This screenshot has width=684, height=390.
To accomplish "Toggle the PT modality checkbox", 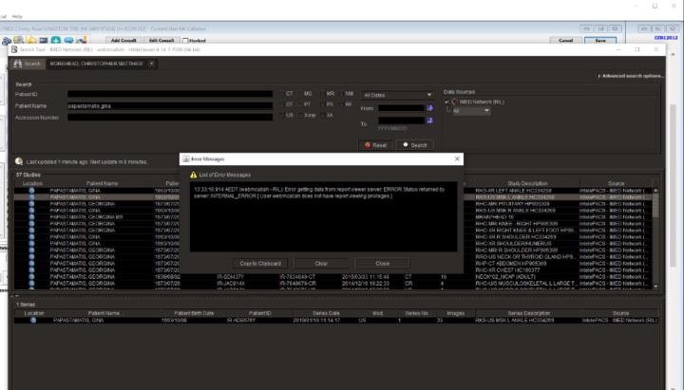I will tap(299, 104).
